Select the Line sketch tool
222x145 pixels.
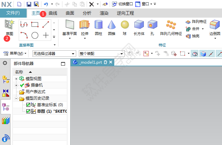(x=46, y=24)
